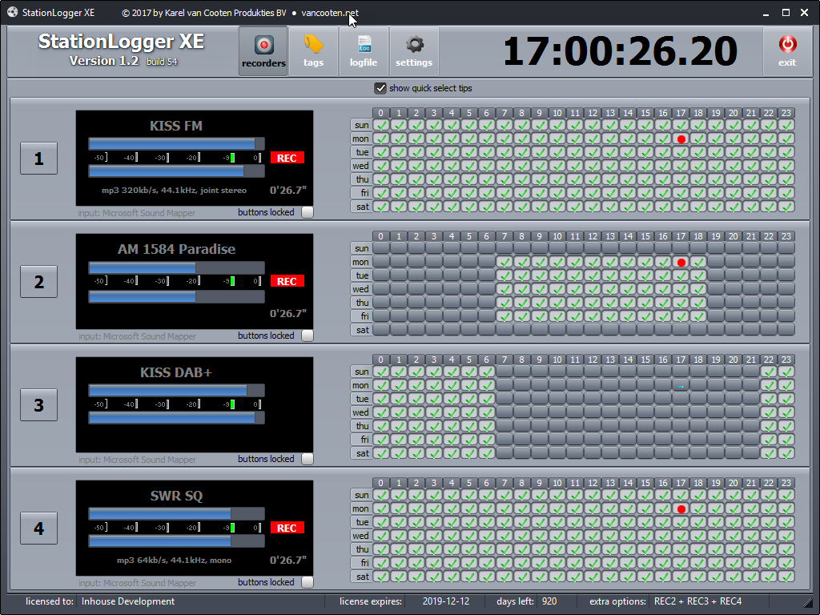Toggle buttons locked for KISS FM

pyautogui.click(x=307, y=212)
